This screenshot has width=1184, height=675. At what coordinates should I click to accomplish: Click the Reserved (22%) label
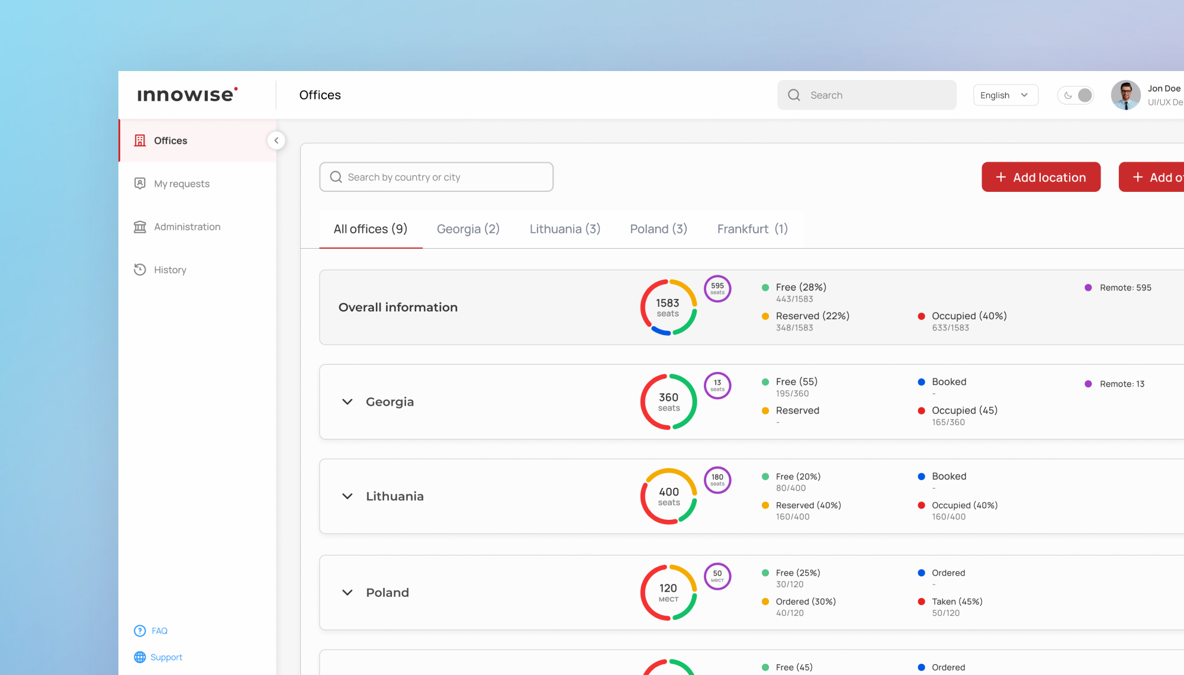(x=813, y=316)
